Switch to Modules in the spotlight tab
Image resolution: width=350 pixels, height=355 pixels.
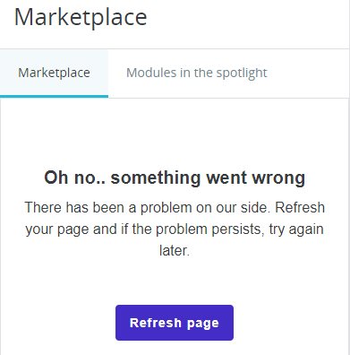(197, 74)
